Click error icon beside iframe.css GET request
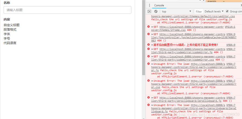 click(x=148, y=27)
